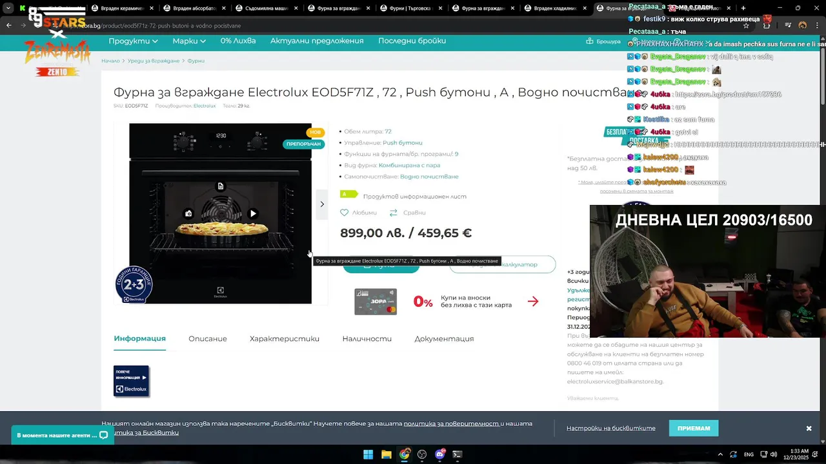Accept cookies with 'ПРИЕМАМ'

[694, 428]
